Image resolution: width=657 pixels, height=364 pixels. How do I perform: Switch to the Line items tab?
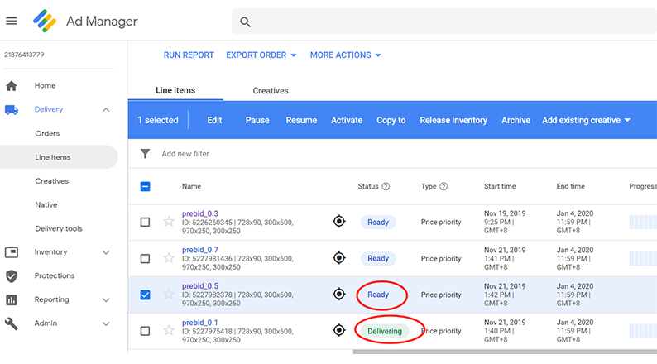click(175, 90)
